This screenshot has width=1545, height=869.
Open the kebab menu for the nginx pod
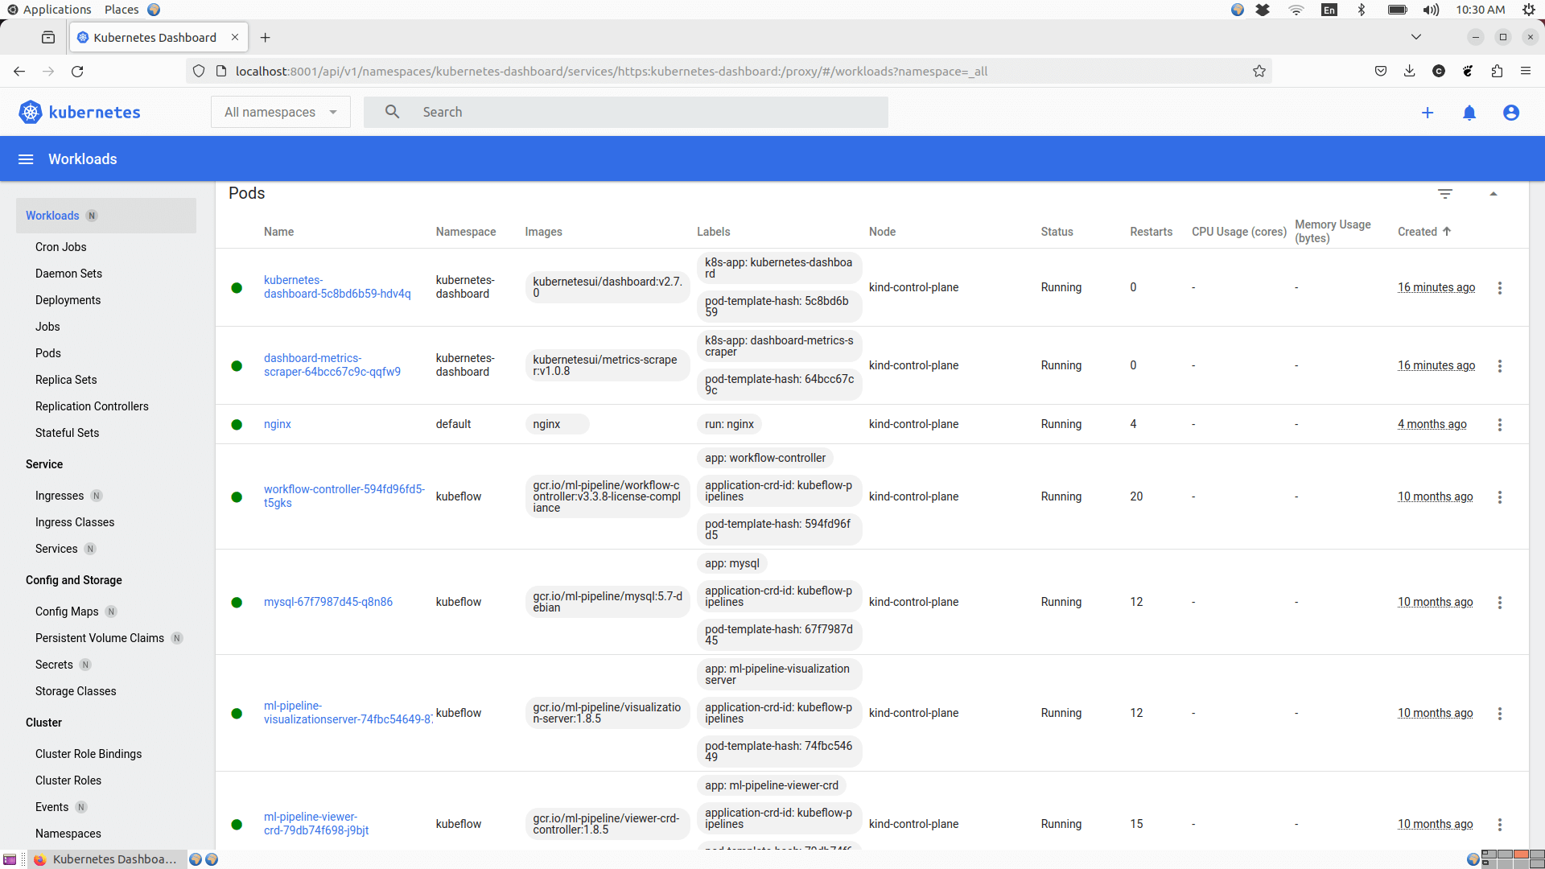point(1500,424)
